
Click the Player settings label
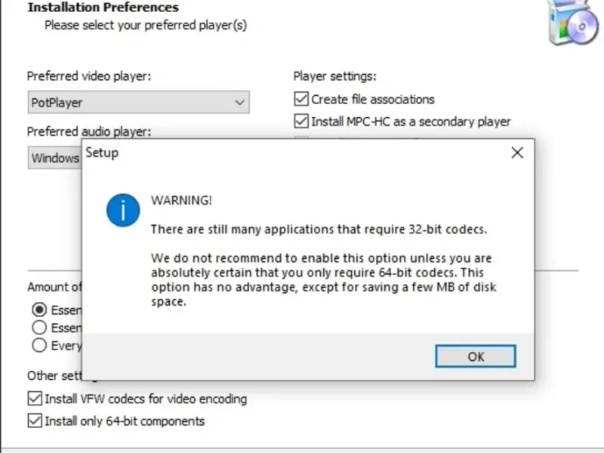click(x=334, y=76)
